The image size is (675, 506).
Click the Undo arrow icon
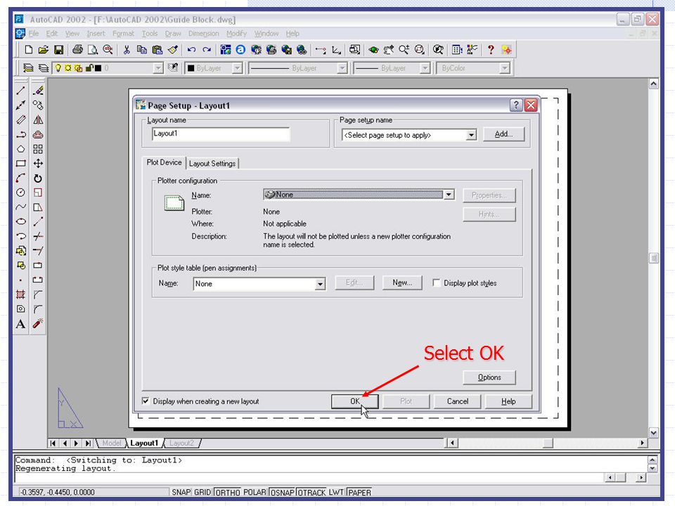(191, 50)
